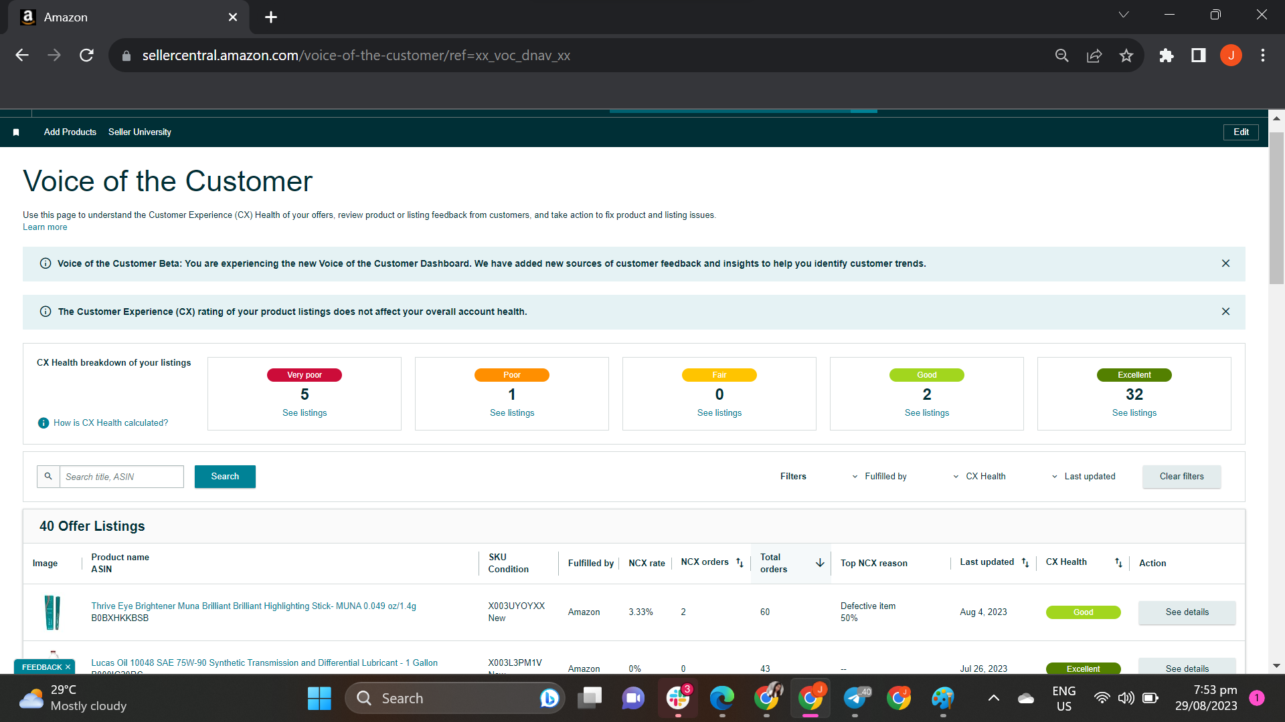Image resolution: width=1285 pixels, height=722 pixels.
Task: Share this page via the share icon
Action: 1094,55
